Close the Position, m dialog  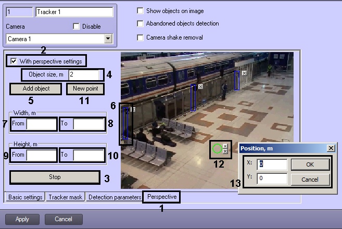pos(331,148)
